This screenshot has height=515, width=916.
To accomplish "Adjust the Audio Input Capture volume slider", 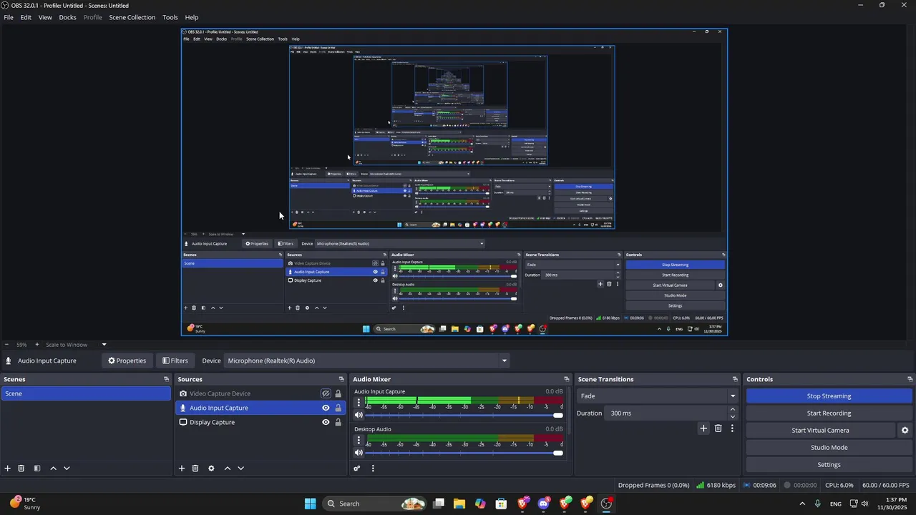I will click(x=464, y=415).
